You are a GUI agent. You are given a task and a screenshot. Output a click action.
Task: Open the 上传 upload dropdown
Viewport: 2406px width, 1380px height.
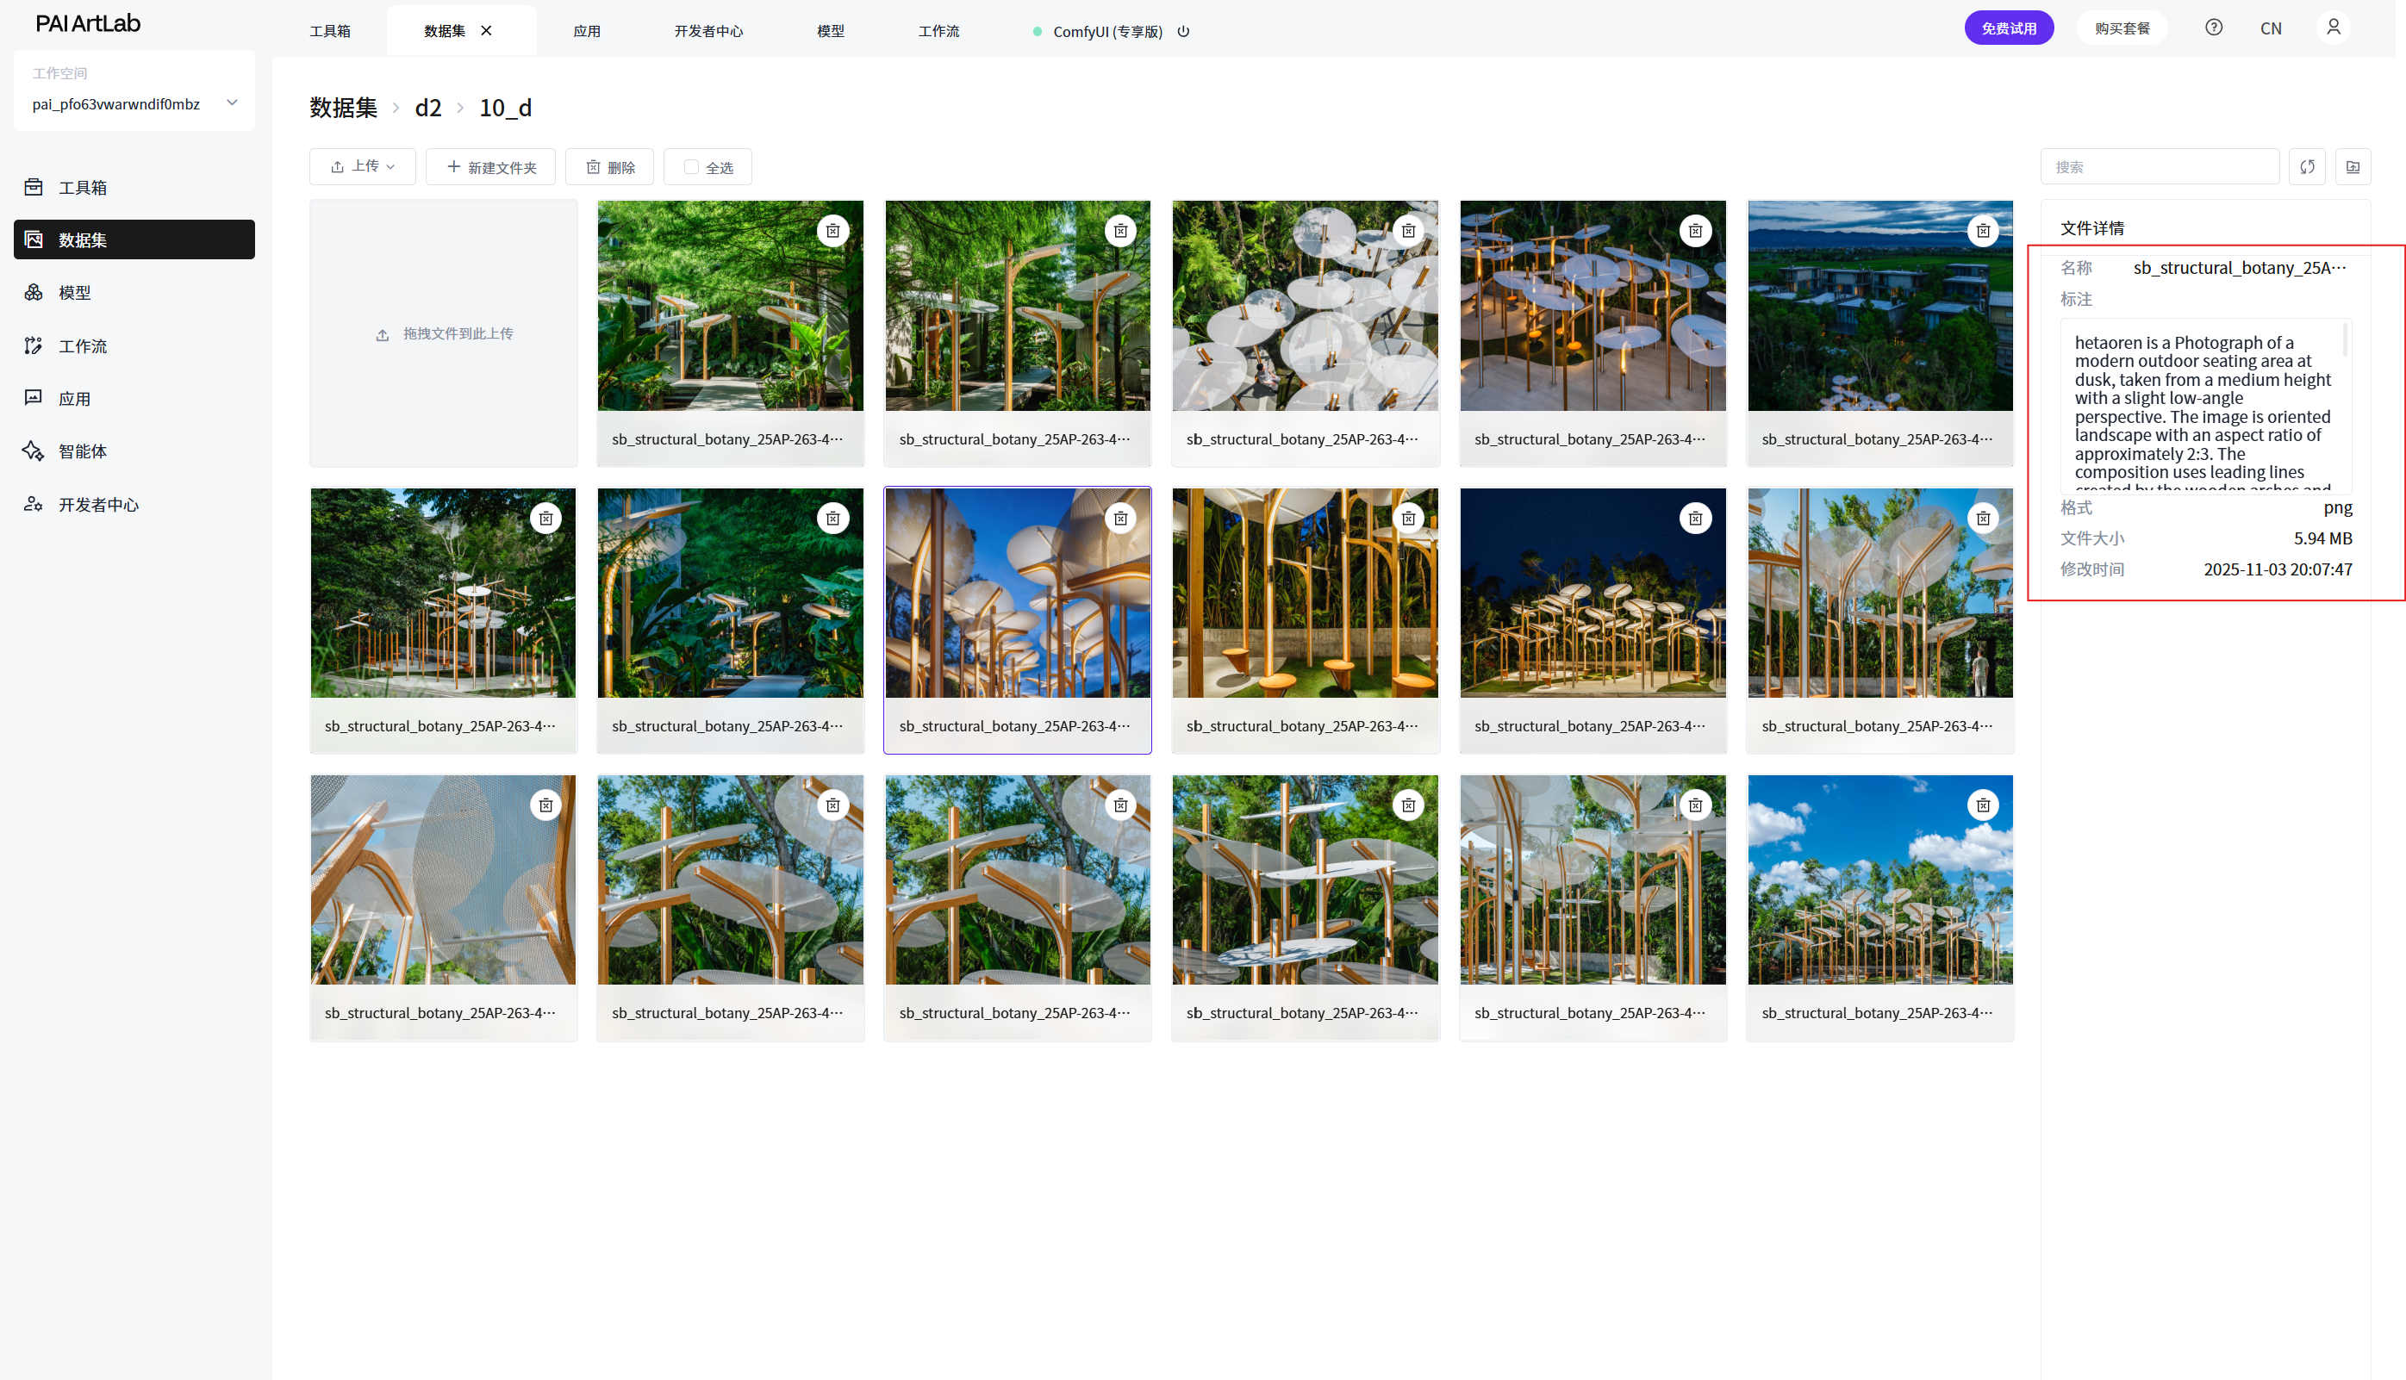[x=362, y=167]
